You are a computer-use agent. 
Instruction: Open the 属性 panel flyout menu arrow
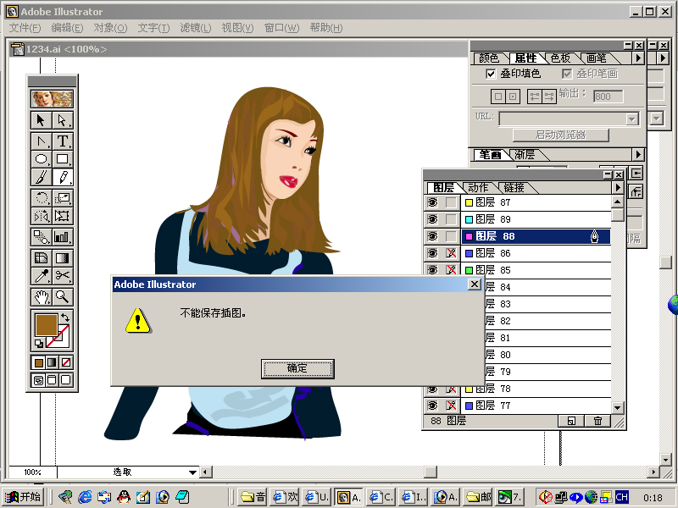638,58
